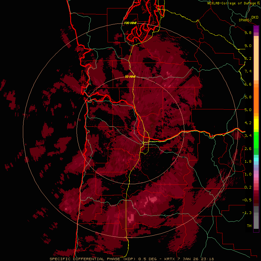This screenshot has width=261, height=261.
Task: Click the 8.2 value on the color scale
Action: pyautogui.click(x=248, y=59)
